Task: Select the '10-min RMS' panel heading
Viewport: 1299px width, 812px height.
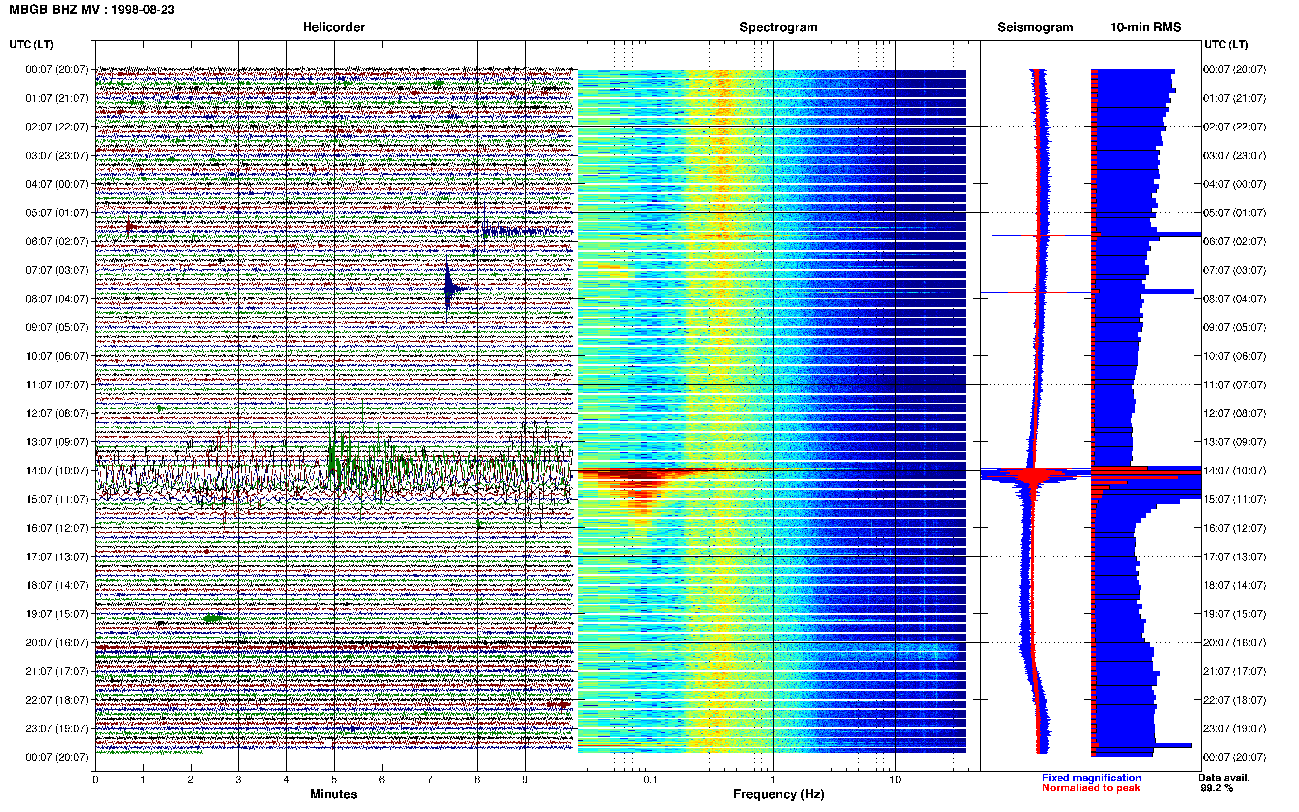Action: point(1145,27)
